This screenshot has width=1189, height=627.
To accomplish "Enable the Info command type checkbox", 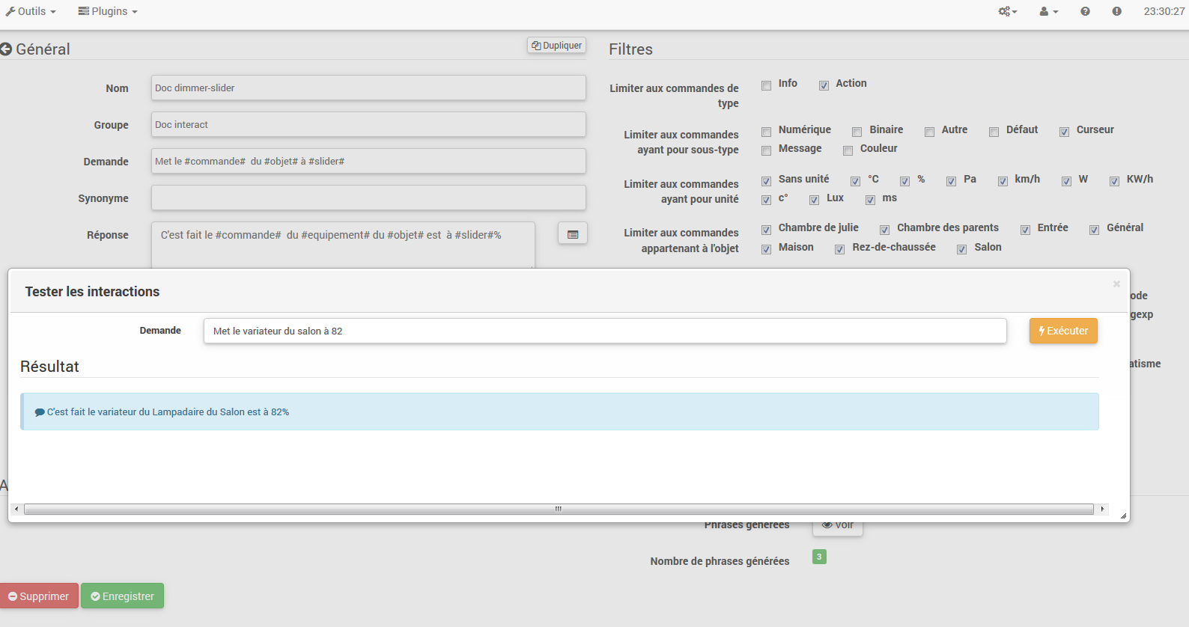I will pyautogui.click(x=766, y=85).
